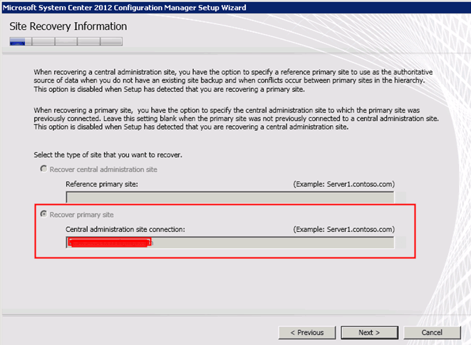
Task: Click Central administration site connection input field
Action: (229, 243)
